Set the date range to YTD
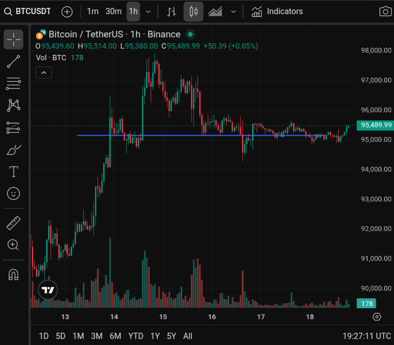 (x=135, y=336)
